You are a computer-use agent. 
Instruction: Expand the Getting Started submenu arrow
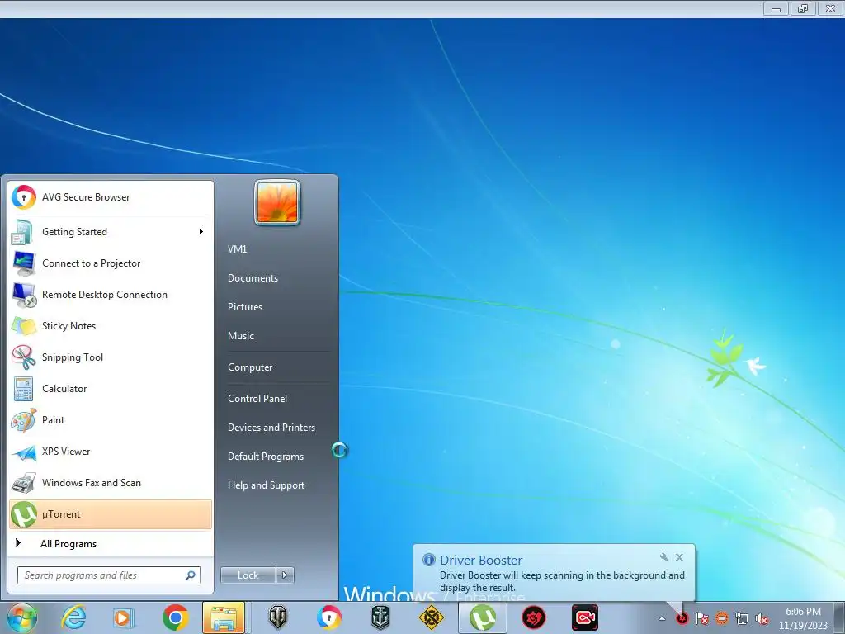(201, 232)
